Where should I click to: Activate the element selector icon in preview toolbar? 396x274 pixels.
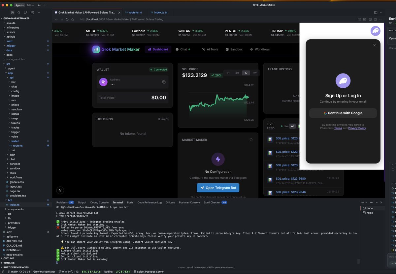[x=359, y=19]
